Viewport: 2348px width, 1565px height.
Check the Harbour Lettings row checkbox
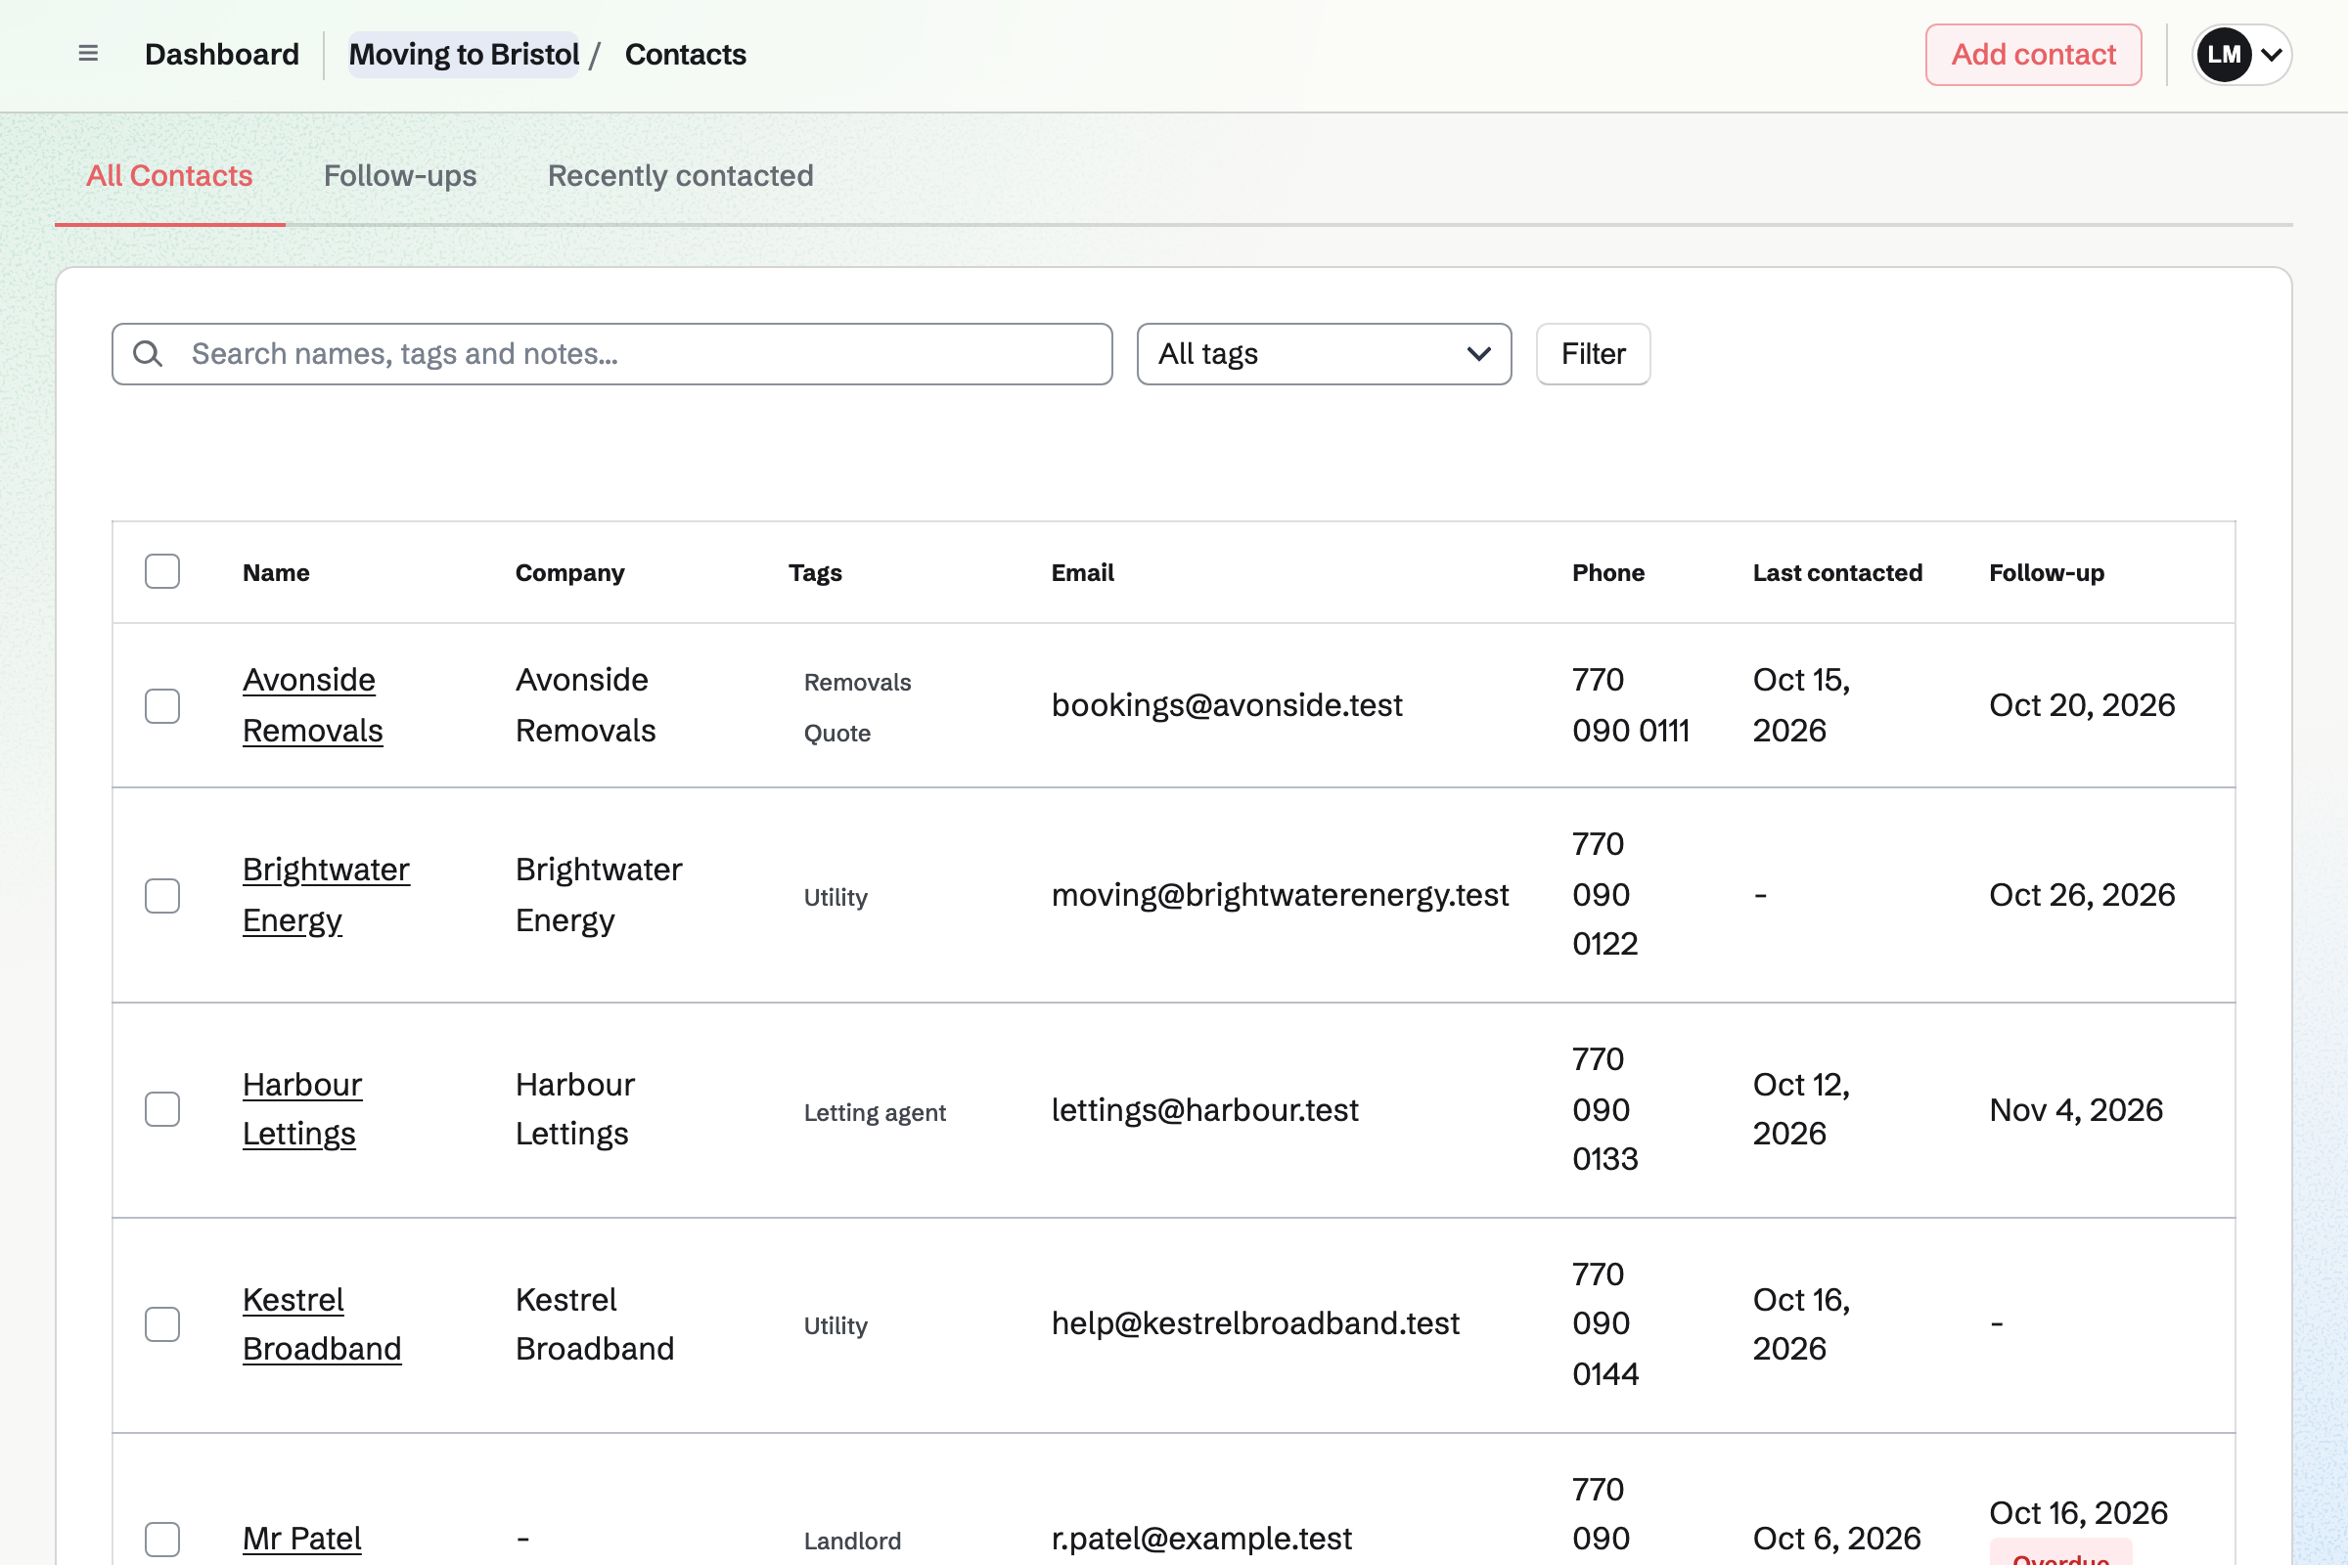(161, 1109)
